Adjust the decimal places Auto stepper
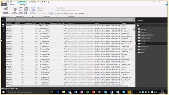The width and height of the screenshot is (169, 95). coord(54,13)
